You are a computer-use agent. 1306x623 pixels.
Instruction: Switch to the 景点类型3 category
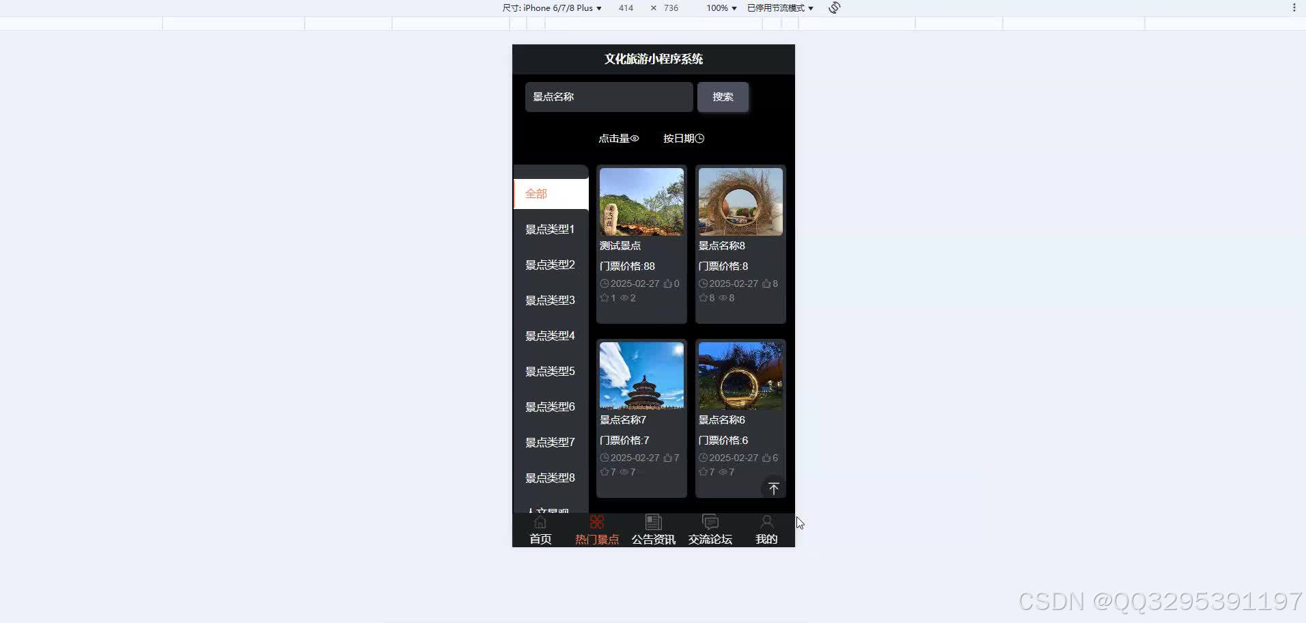click(549, 299)
